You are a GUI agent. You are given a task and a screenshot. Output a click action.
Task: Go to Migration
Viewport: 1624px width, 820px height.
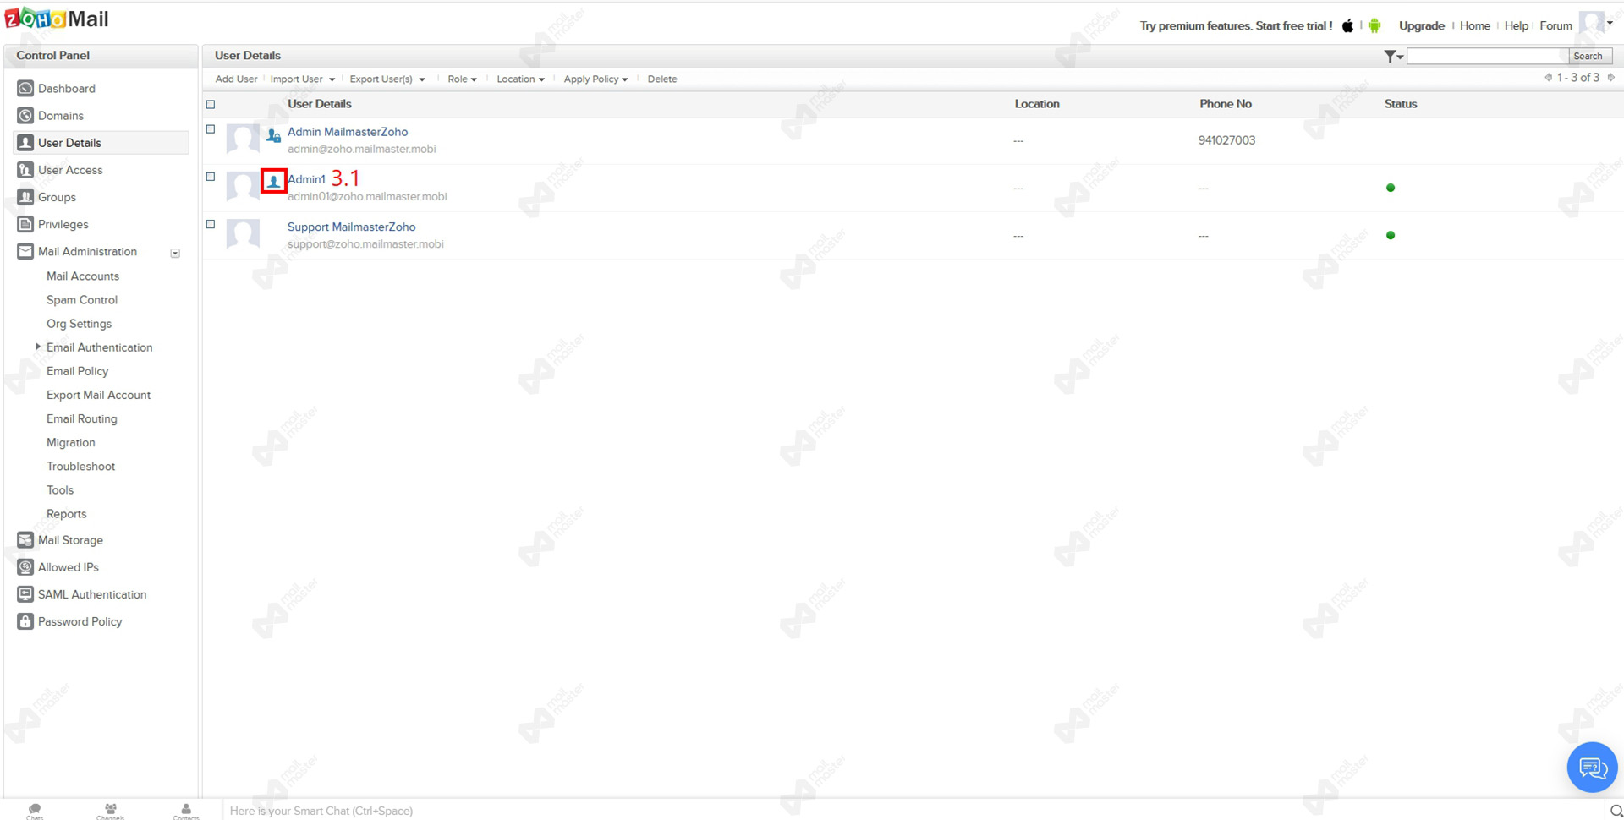tap(71, 442)
